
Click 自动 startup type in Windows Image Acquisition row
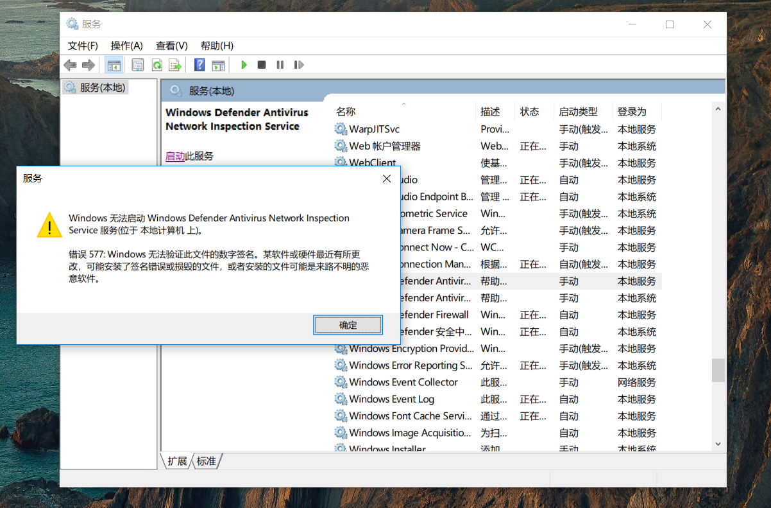tap(568, 433)
